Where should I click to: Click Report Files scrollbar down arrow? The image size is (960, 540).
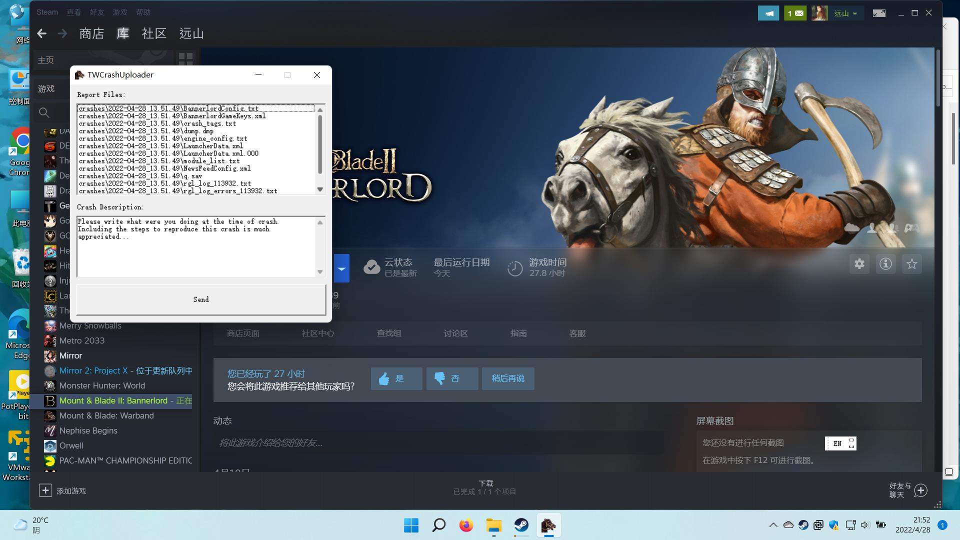(x=320, y=189)
